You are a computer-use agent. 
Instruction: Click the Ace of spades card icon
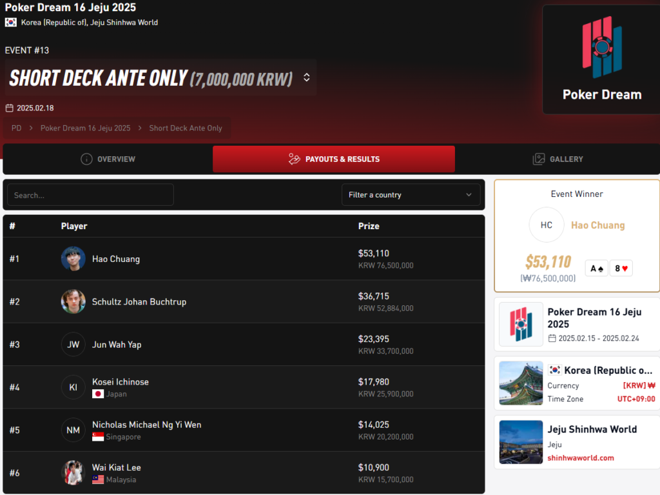[596, 268]
